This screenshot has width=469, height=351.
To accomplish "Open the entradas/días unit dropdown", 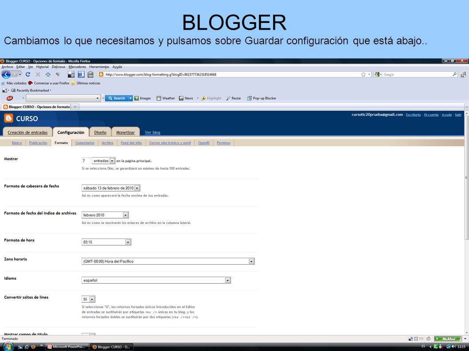I will coord(103,161).
